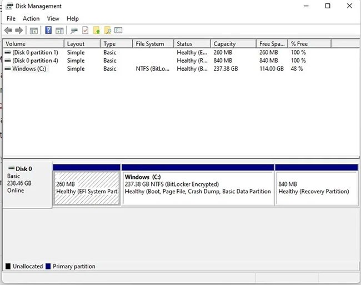
Task: Select the 260 MB EFI System Partition block
Action: [87, 188]
